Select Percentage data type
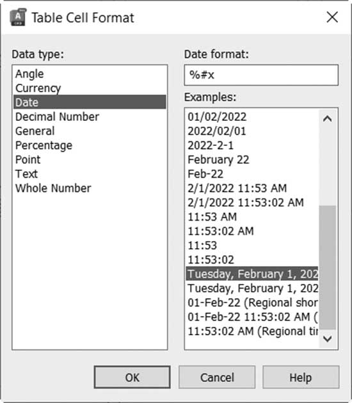The width and height of the screenshot is (352, 403). pyautogui.click(x=90, y=145)
